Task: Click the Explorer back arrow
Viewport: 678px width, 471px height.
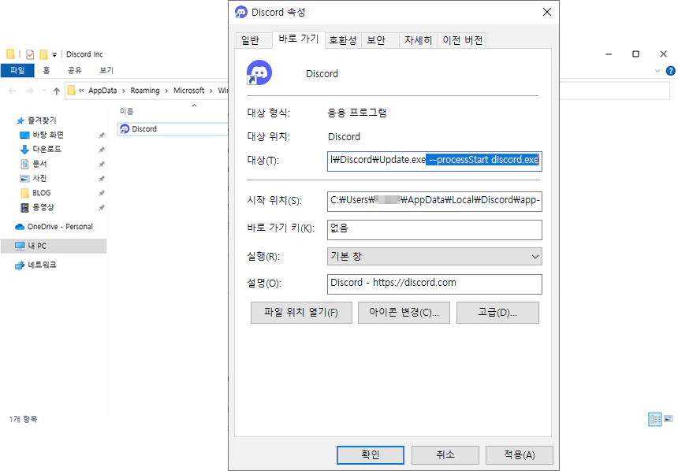Action: click(12, 91)
